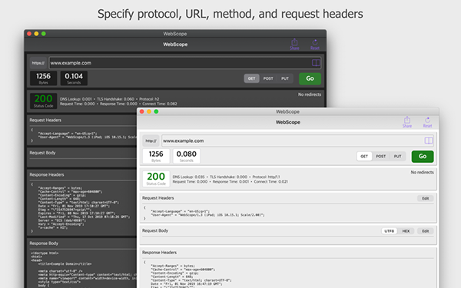Click Response Headers title in light window

click(159, 253)
